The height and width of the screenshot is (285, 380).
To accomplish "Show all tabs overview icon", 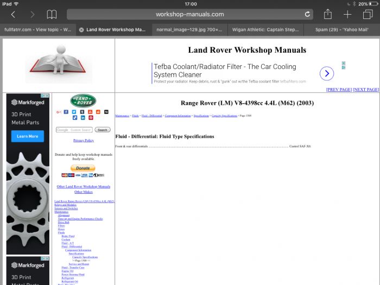I will tap(368, 14).
